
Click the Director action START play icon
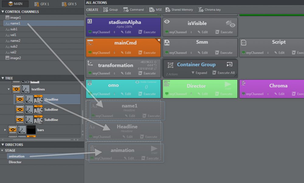(228, 84)
